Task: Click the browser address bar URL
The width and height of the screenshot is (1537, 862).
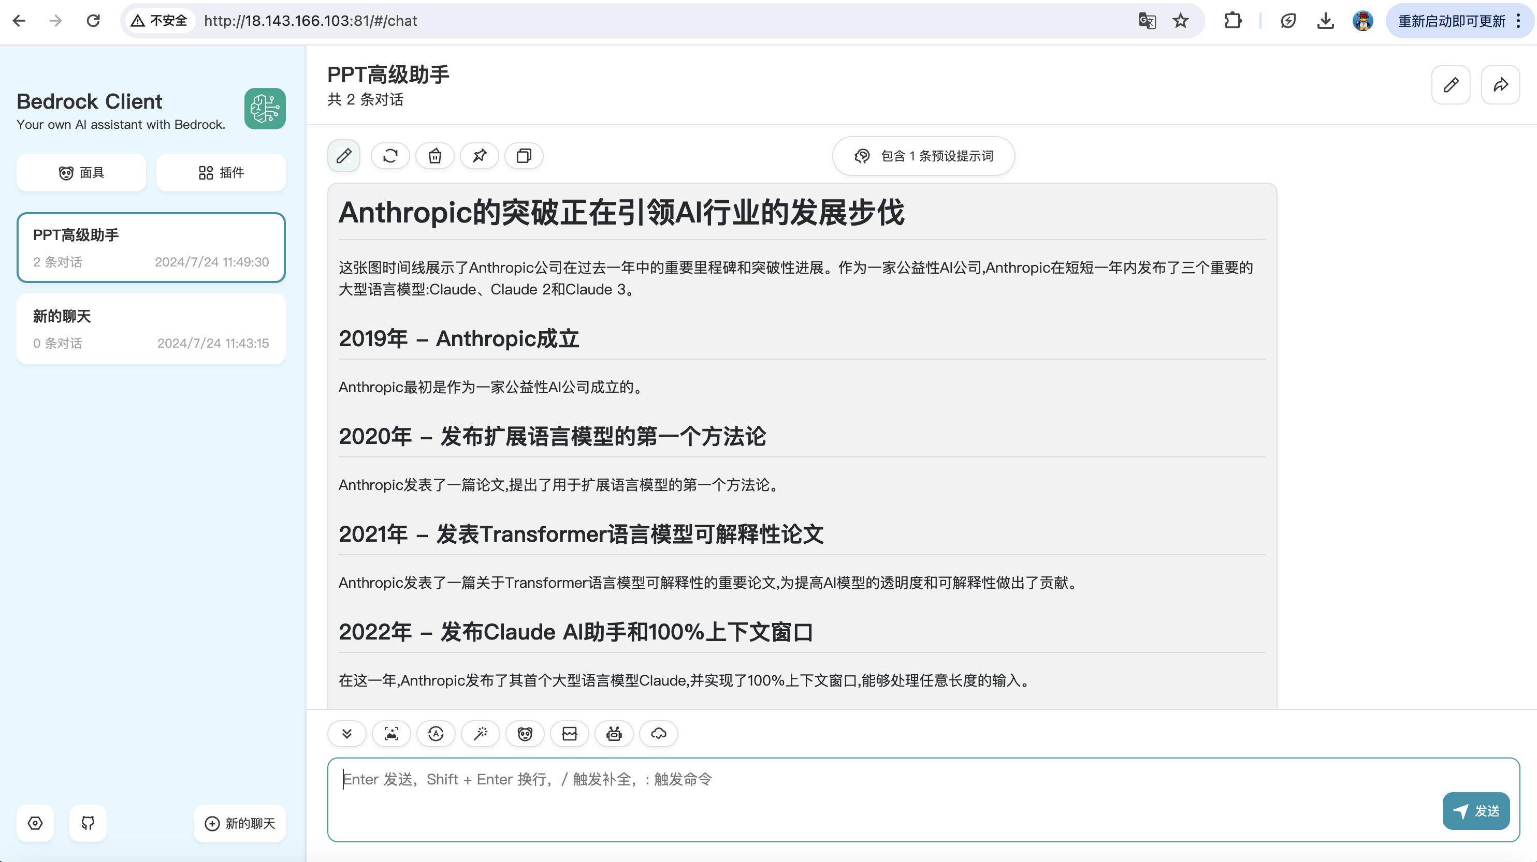Action: [311, 21]
